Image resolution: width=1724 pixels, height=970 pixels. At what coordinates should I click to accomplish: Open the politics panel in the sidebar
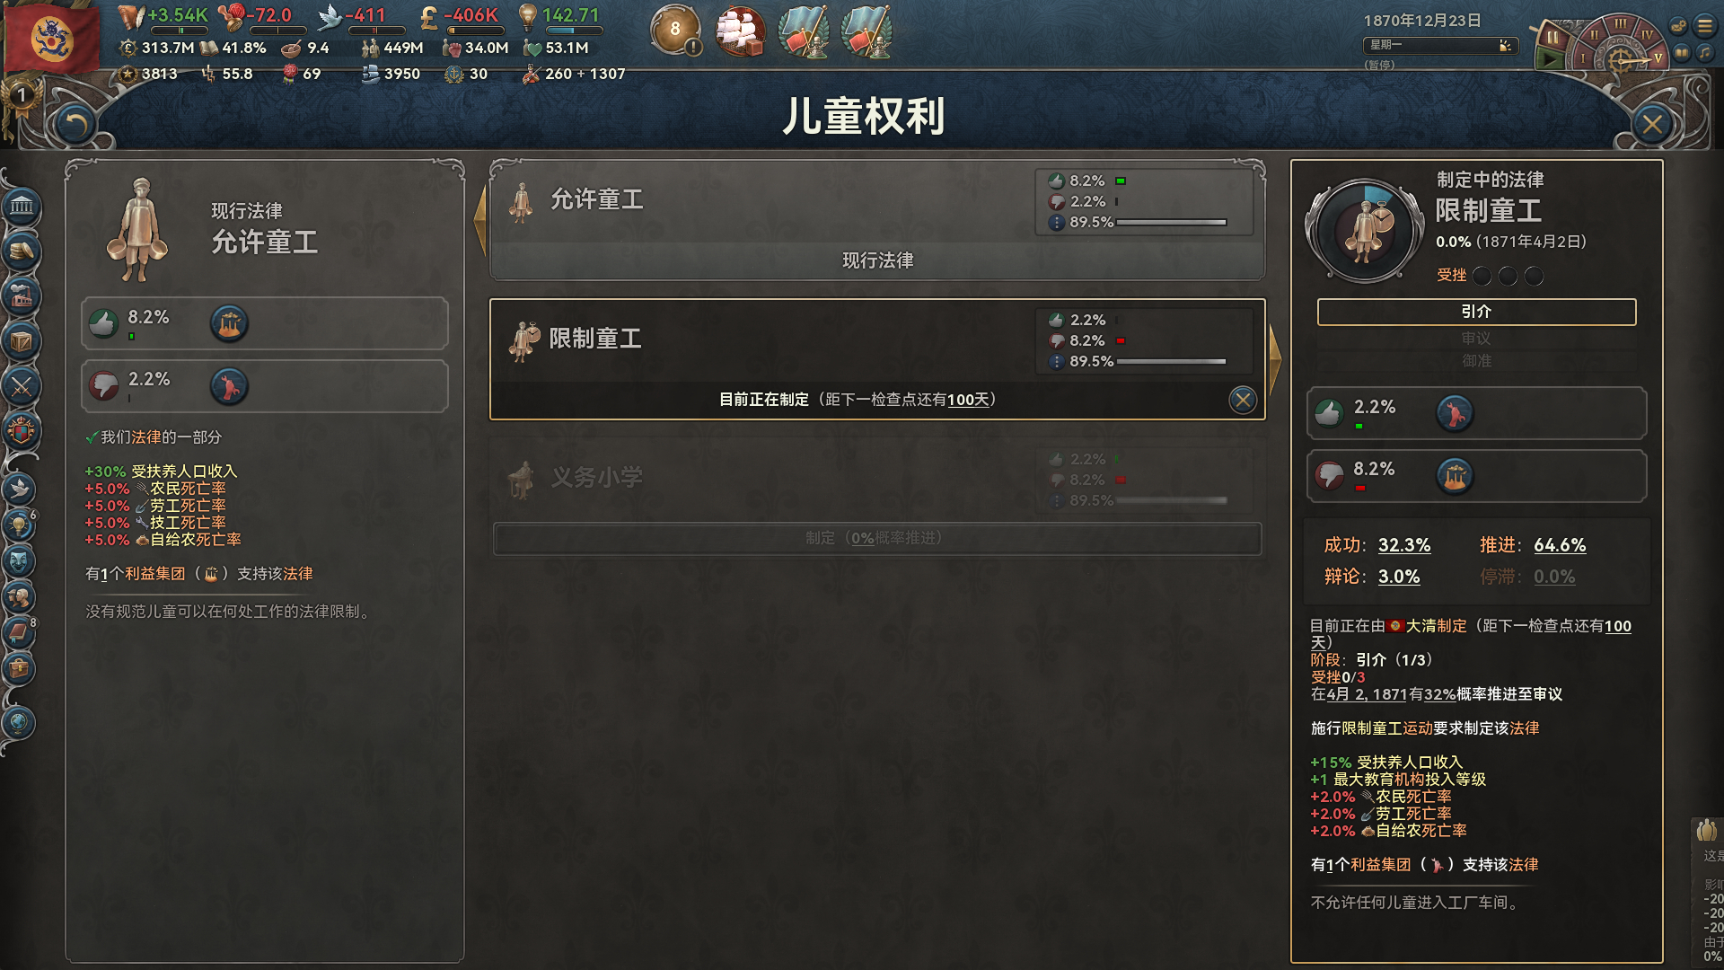coord(22,207)
